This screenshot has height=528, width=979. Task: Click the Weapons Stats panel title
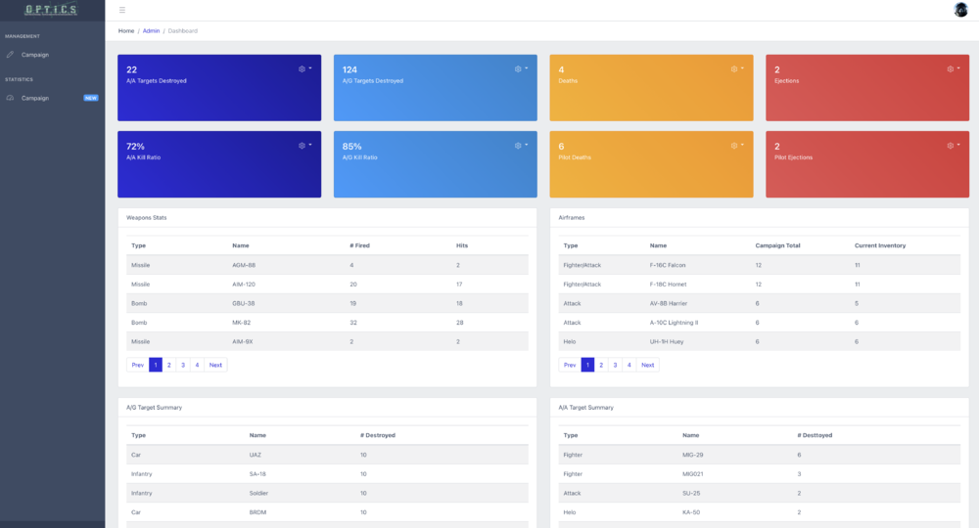(146, 218)
